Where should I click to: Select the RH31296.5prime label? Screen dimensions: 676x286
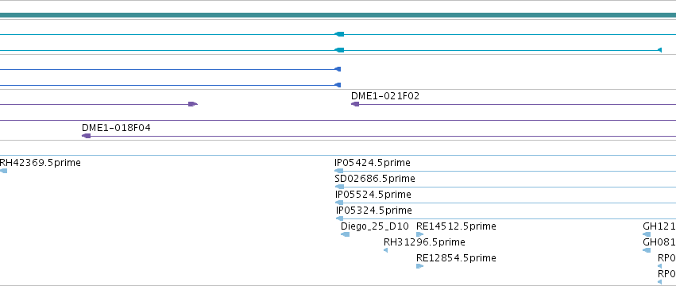[x=424, y=242]
